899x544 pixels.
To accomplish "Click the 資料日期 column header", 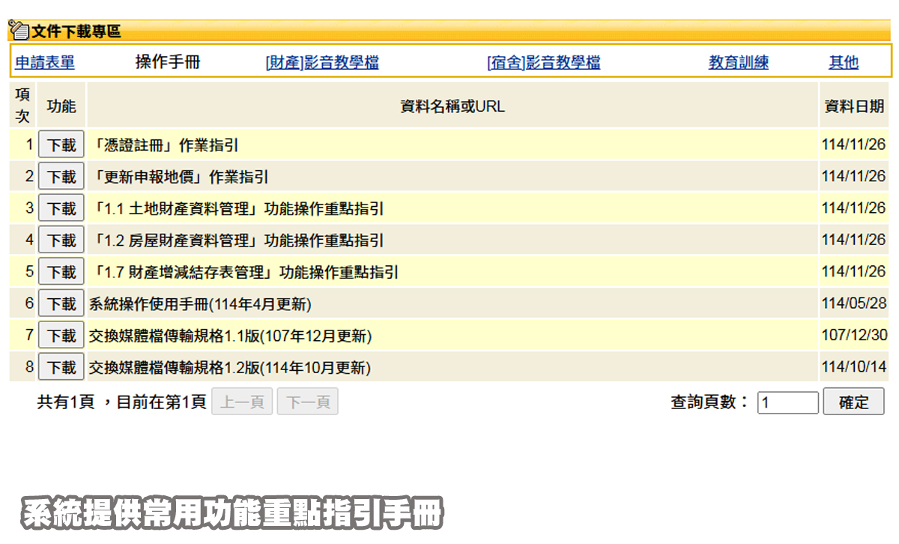I will [853, 106].
